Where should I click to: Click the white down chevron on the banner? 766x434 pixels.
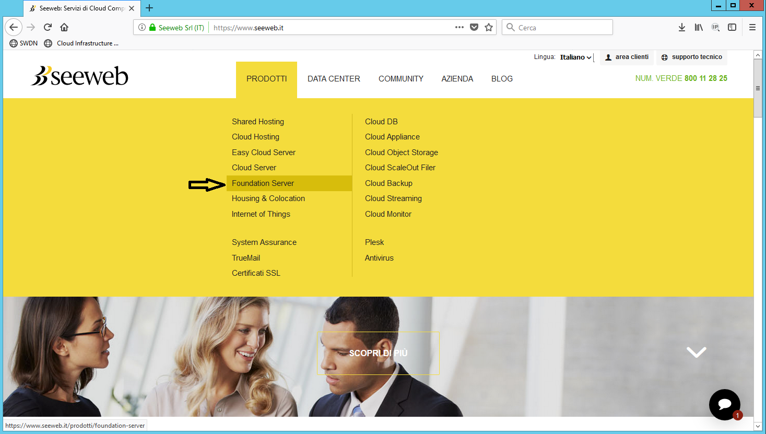pos(697,352)
